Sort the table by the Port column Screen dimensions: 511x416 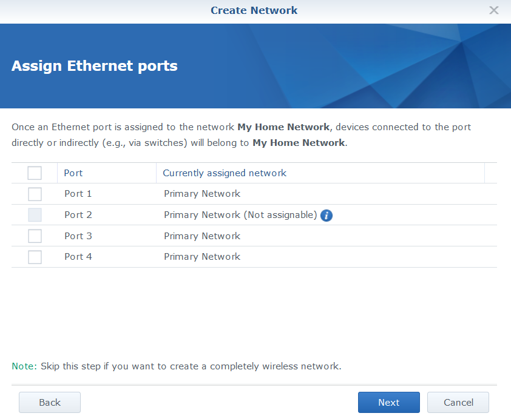73,173
